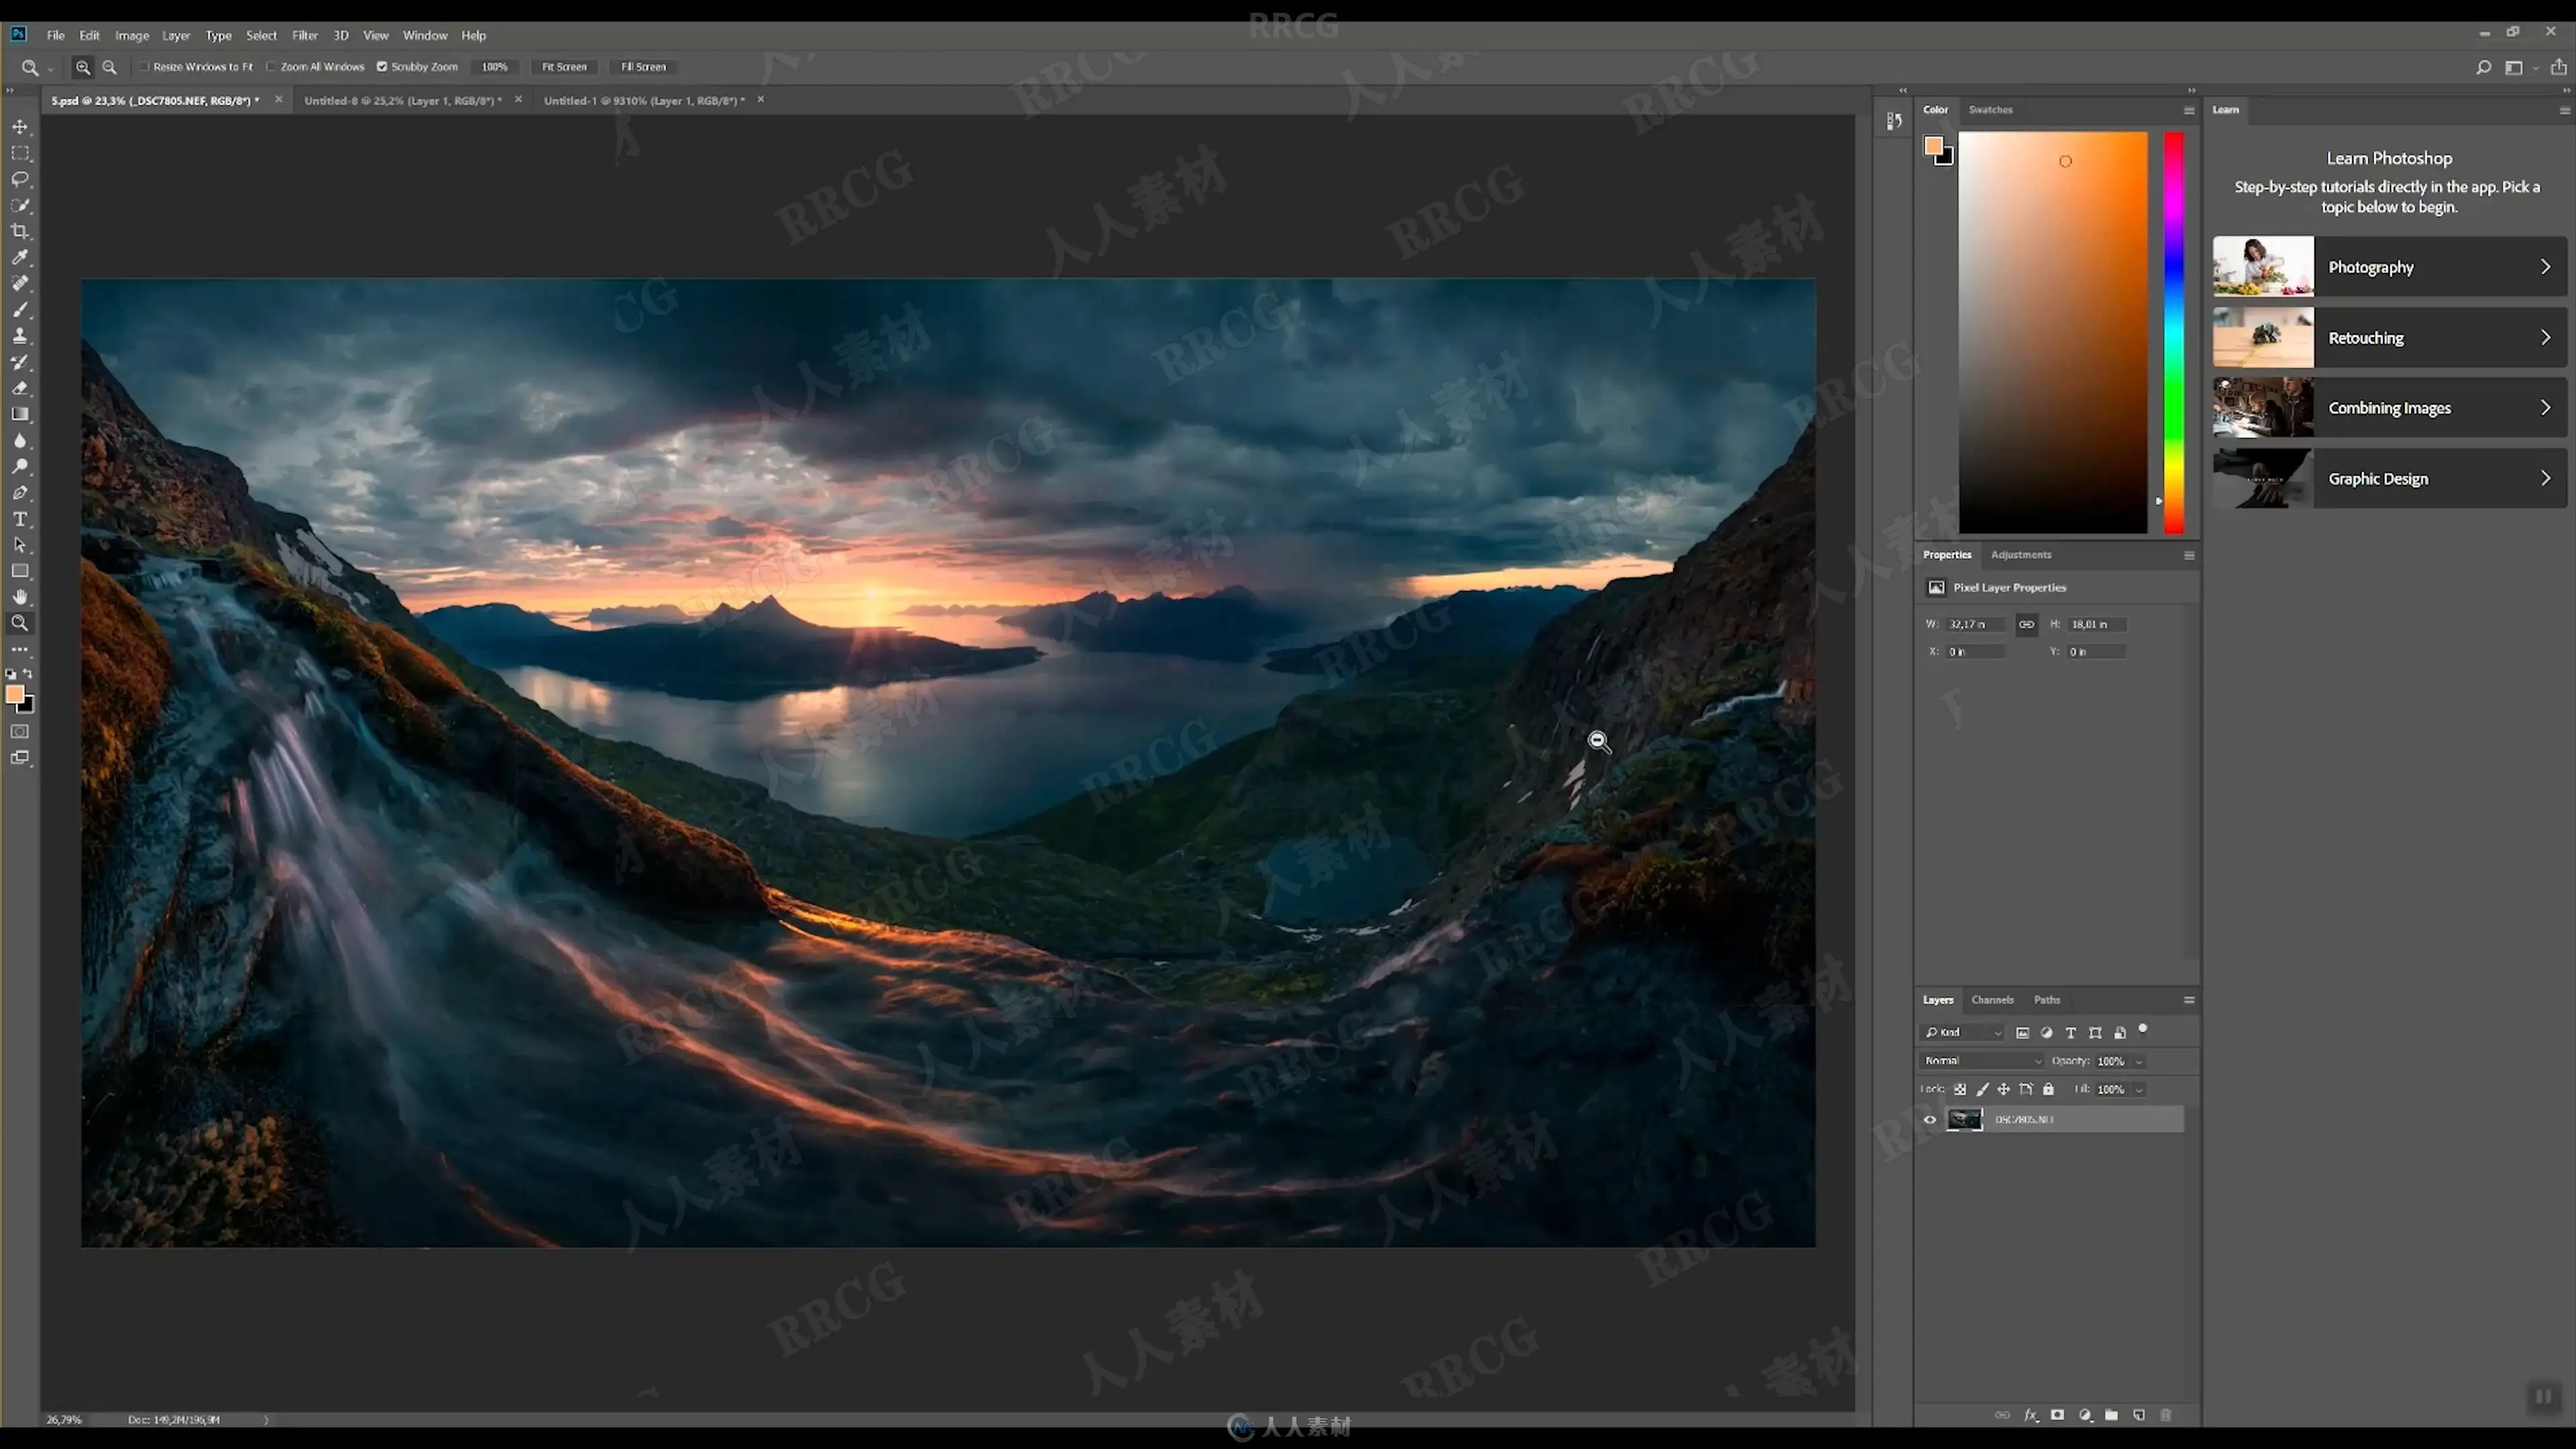Click the Fit Screen button
The height and width of the screenshot is (1449, 2576).
(564, 67)
